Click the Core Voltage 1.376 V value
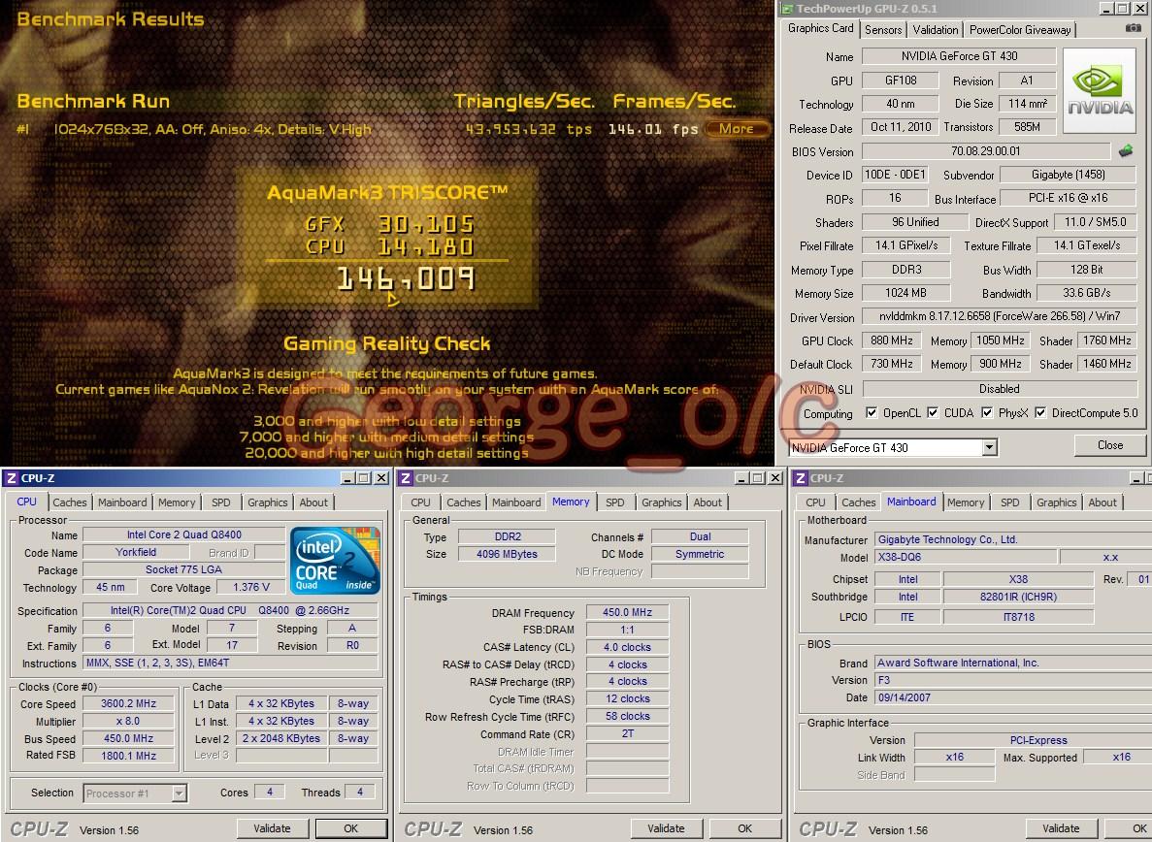 tap(251, 587)
